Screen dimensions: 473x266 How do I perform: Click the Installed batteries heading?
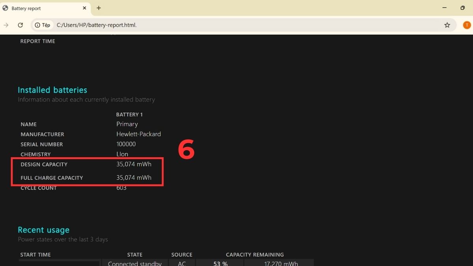click(52, 90)
